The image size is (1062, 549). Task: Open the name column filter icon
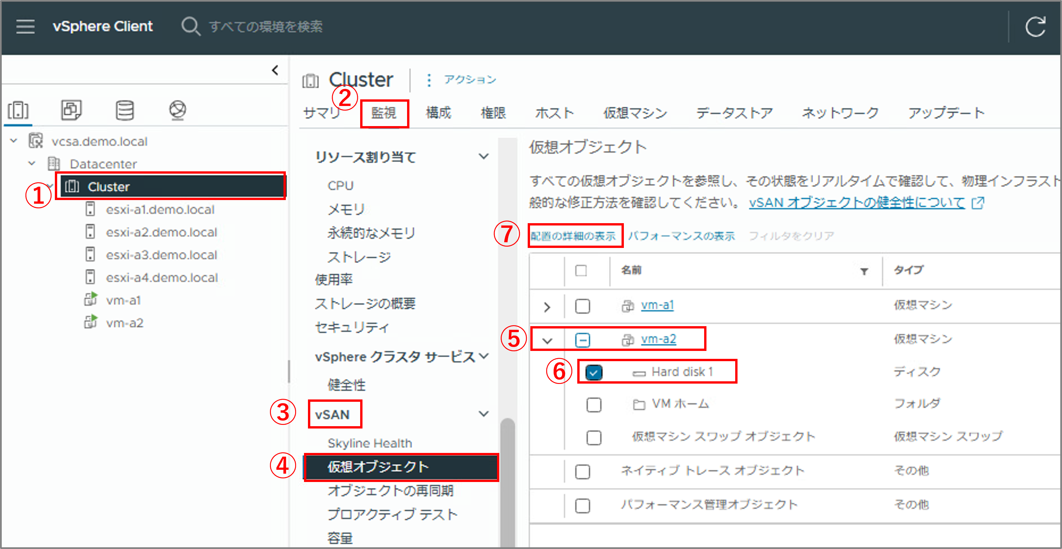click(x=864, y=271)
